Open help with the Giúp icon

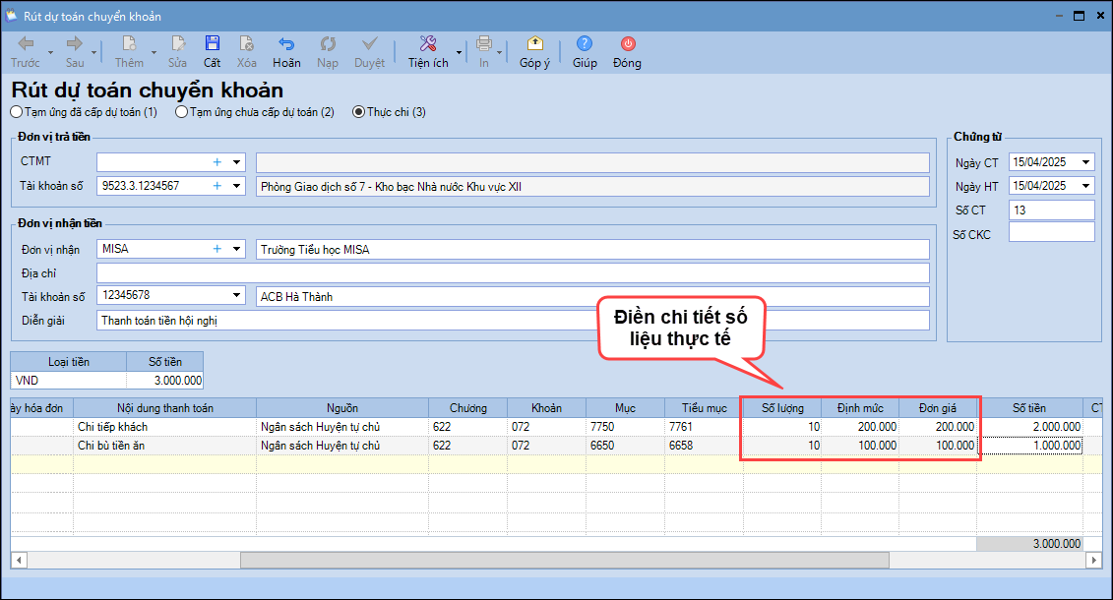point(585,44)
